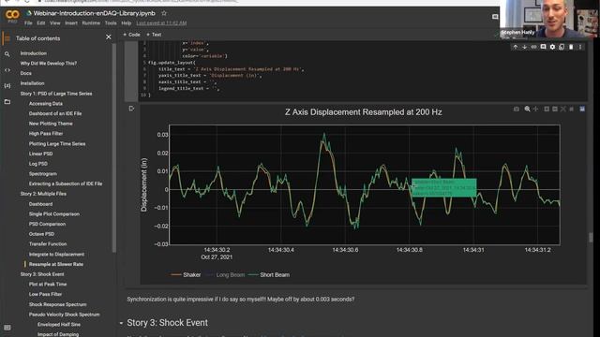The width and height of the screenshot is (600, 337).
Task: Rename the notebook title field
Action: pos(94,13)
